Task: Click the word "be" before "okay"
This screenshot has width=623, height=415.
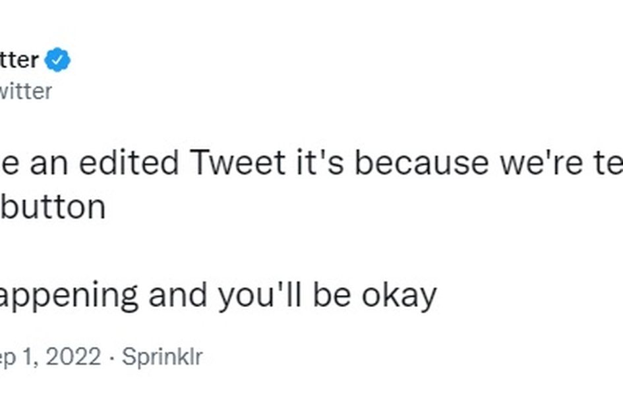Action: tap(332, 296)
